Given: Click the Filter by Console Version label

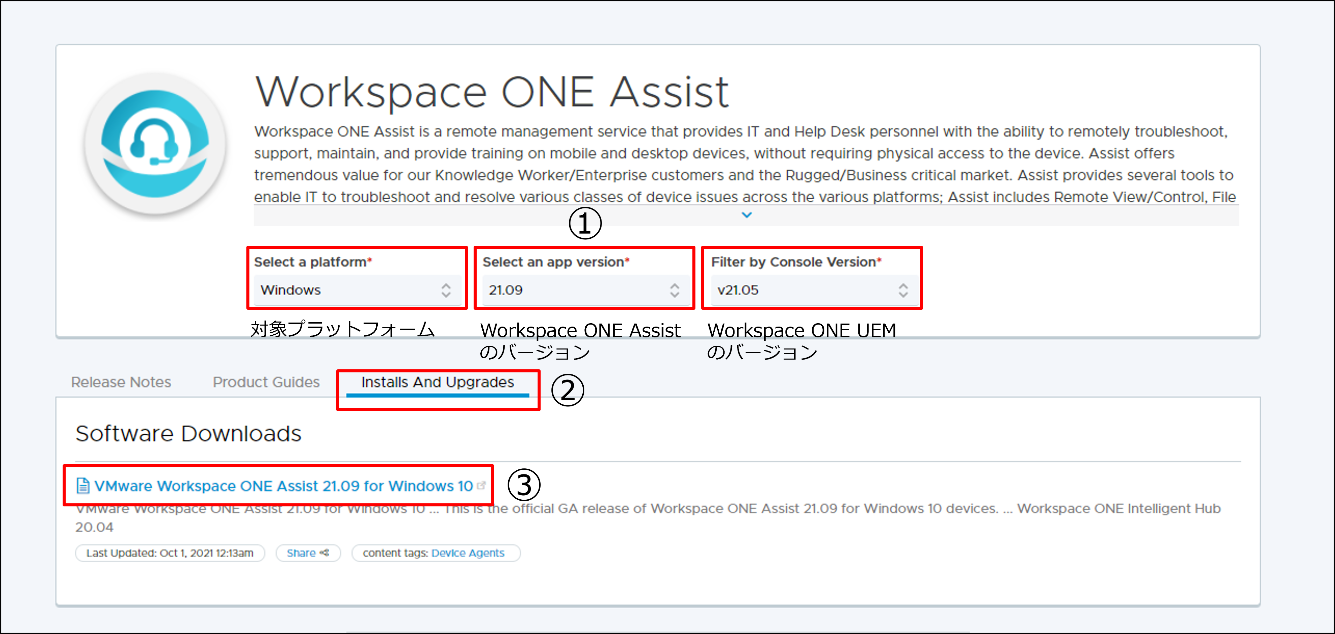Looking at the screenshot, I should click(x=796, y=262).
